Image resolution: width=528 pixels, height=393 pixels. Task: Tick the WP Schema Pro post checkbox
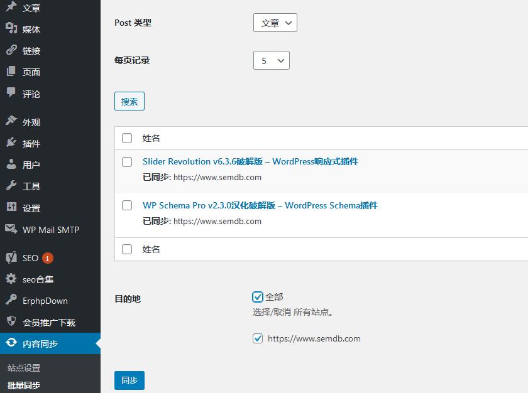point(127,205)
